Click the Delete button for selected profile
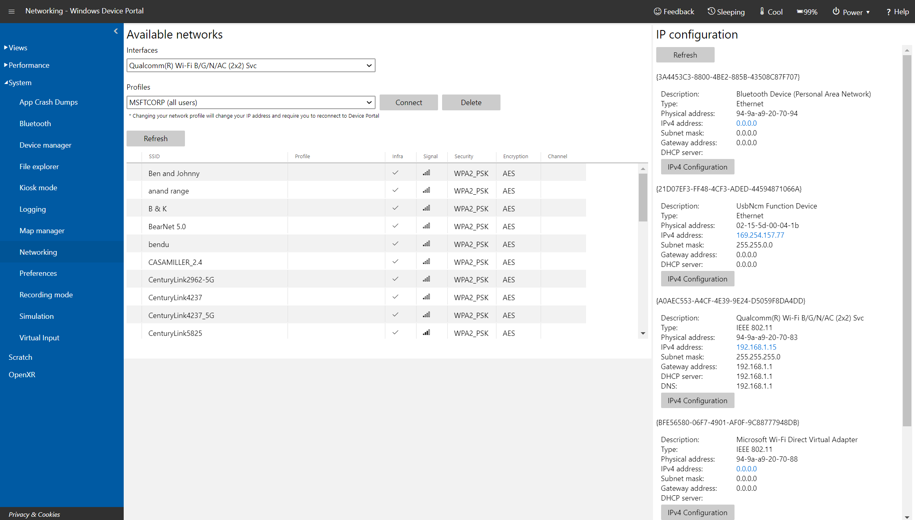This screenshot has width=915, height=520. [x=471, y=103]
